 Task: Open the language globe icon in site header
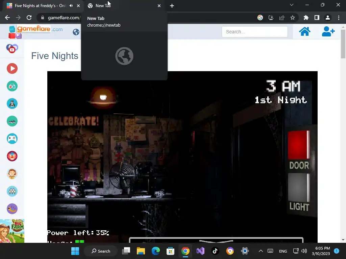(x=76, y=32)
